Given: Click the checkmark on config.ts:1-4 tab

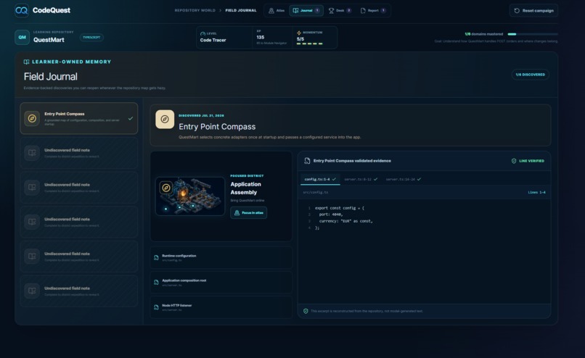Looking at the screenshot, I should [x=335, y=179].
